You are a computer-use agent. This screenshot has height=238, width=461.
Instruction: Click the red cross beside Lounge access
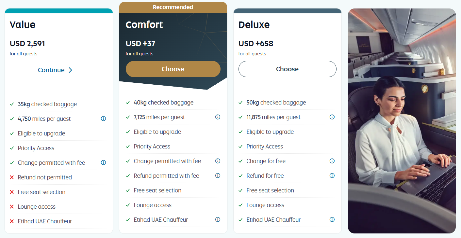tap(11, 206)
